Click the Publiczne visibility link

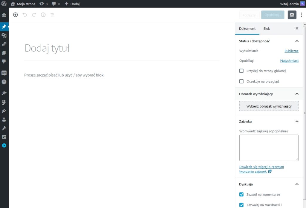click(291, 51)
